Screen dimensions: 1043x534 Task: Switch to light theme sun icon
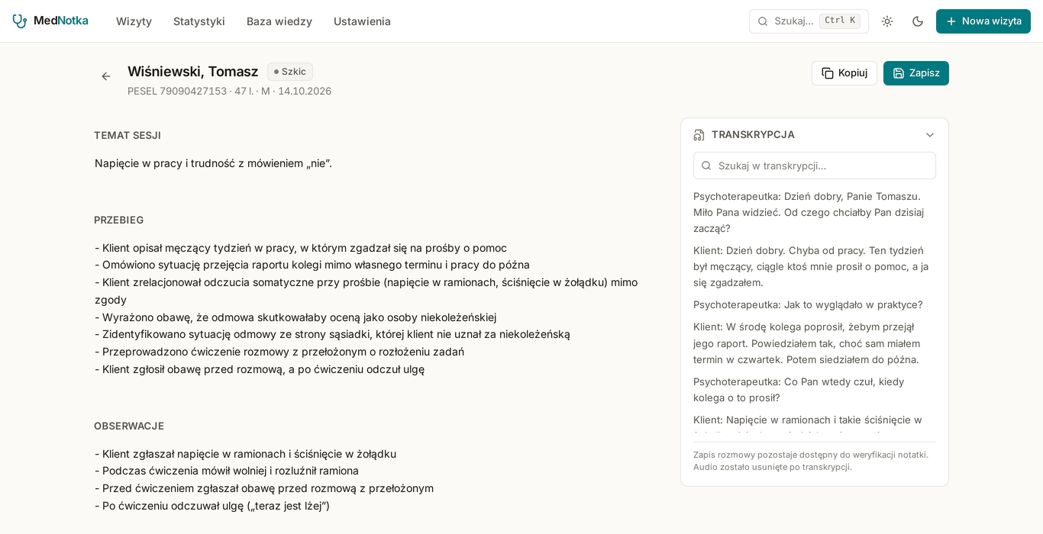tap(887, 21)
